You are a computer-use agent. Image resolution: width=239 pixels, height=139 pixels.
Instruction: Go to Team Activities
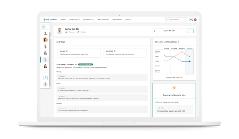(x=103, y=19)
